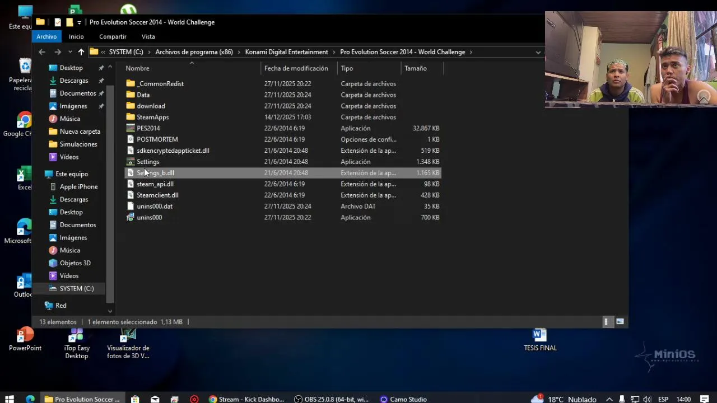Select Steamclient.dll file

(157, 195)
